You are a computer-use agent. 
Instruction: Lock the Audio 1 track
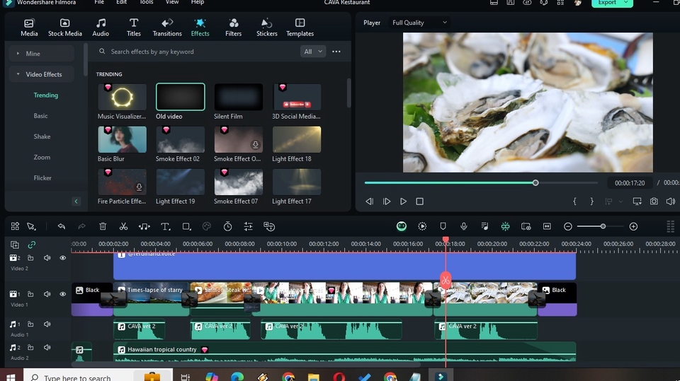coord(30,324)
